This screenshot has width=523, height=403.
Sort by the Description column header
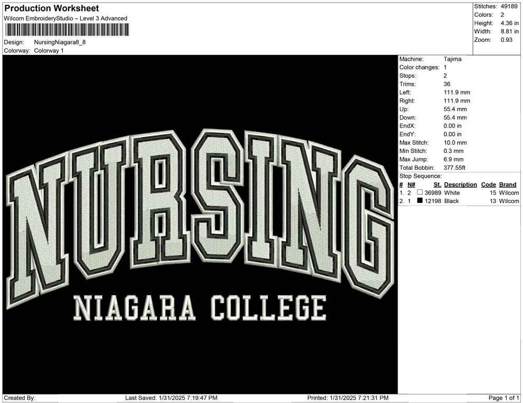pyautogui.click(x=460, y=185)
